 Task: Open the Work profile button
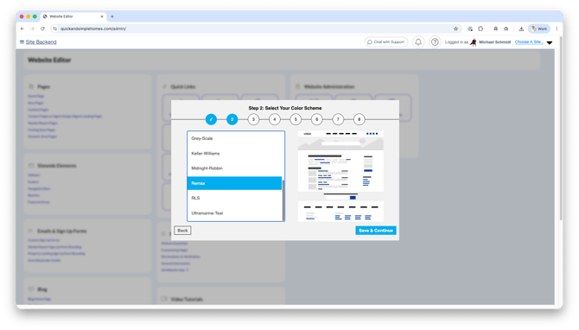pos(539,29)
